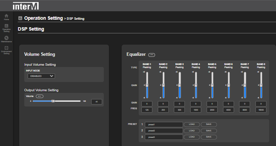Click the preset3 name field
The image size is (276, 146).
[x=164, y=137]
